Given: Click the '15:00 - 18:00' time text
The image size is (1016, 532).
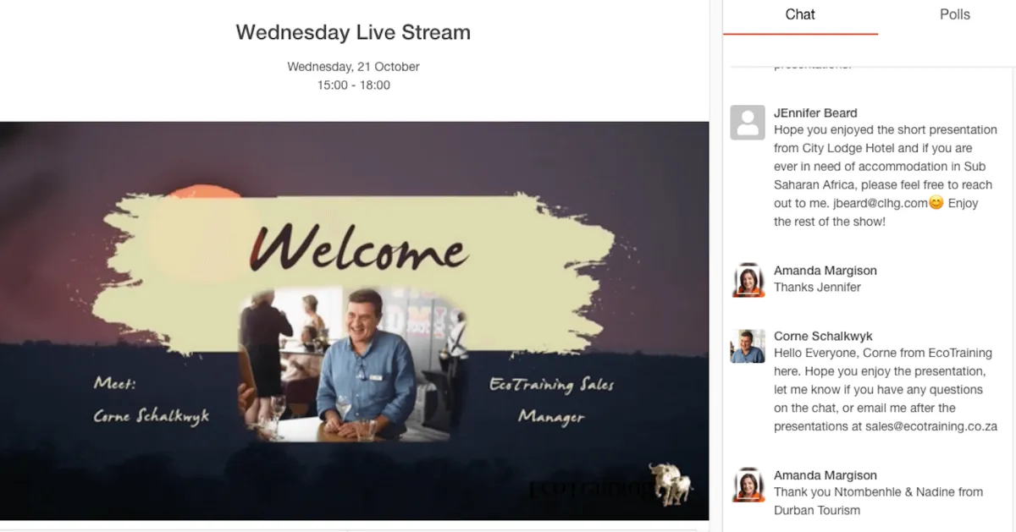Looking at the screenshot, I should click(x=353, y=85).
